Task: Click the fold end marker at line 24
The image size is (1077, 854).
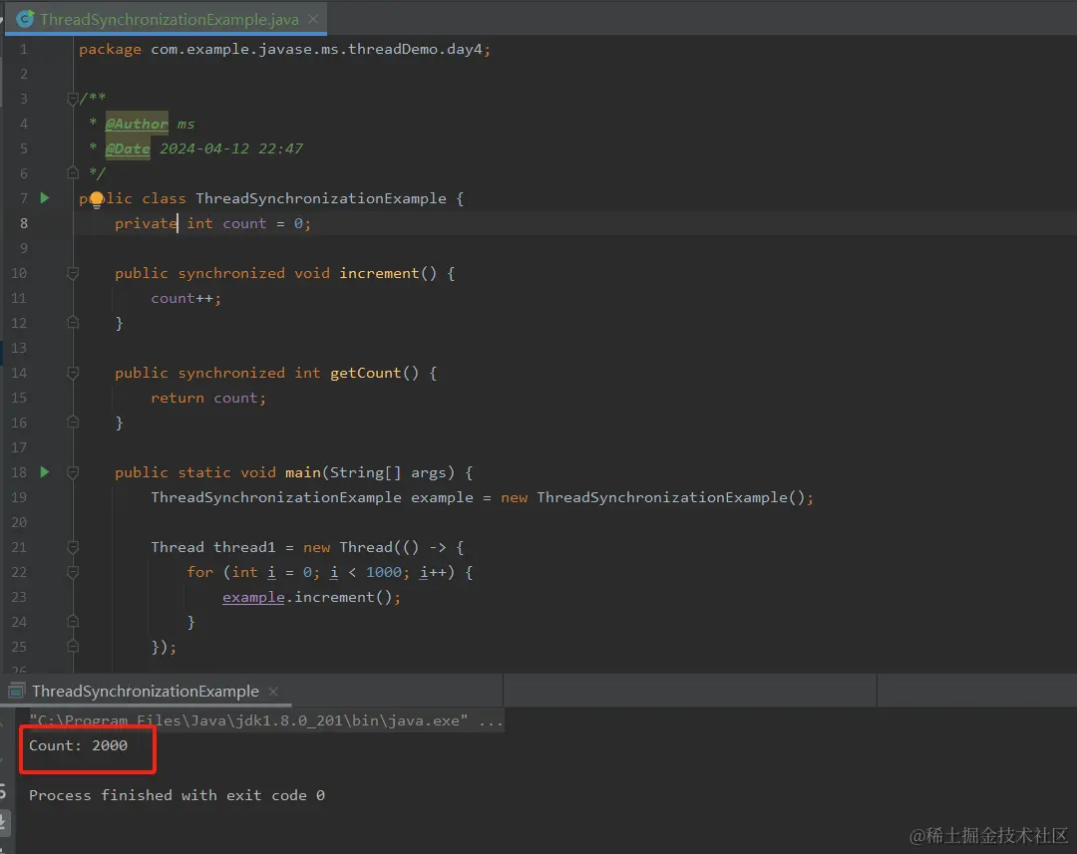Action: pyautogui.click(x=73, y=621)
